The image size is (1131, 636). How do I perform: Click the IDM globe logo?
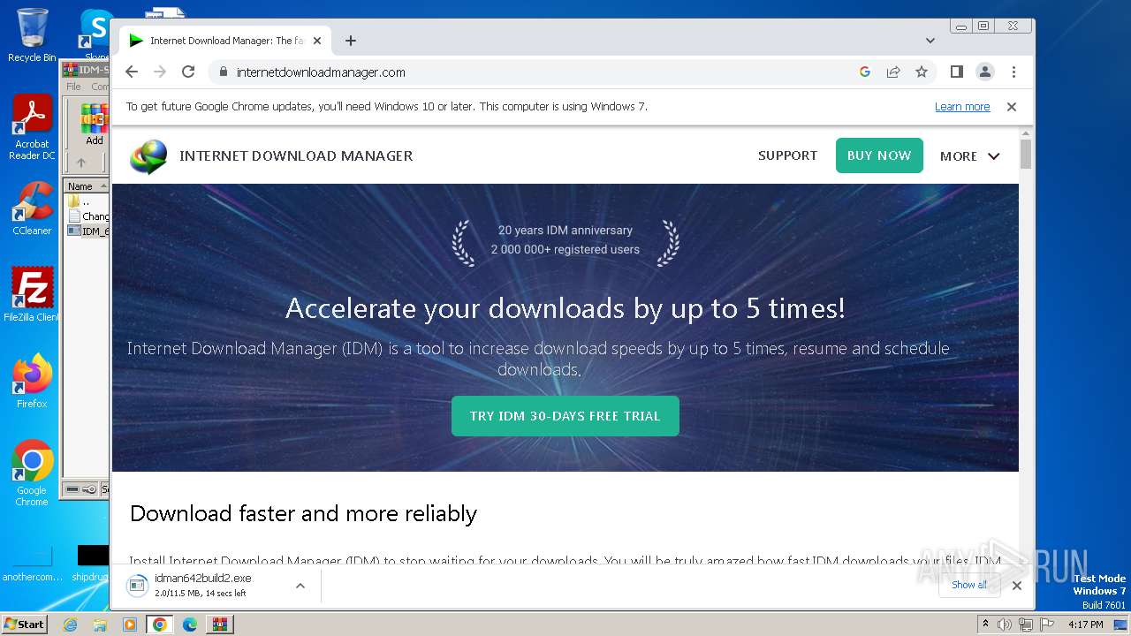coord(148,156)
